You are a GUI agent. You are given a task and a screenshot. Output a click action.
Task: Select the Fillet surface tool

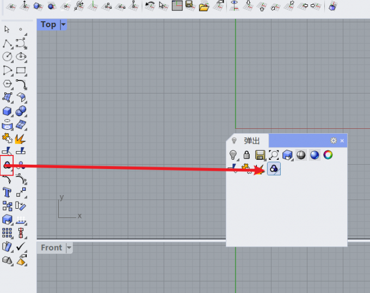21,97
